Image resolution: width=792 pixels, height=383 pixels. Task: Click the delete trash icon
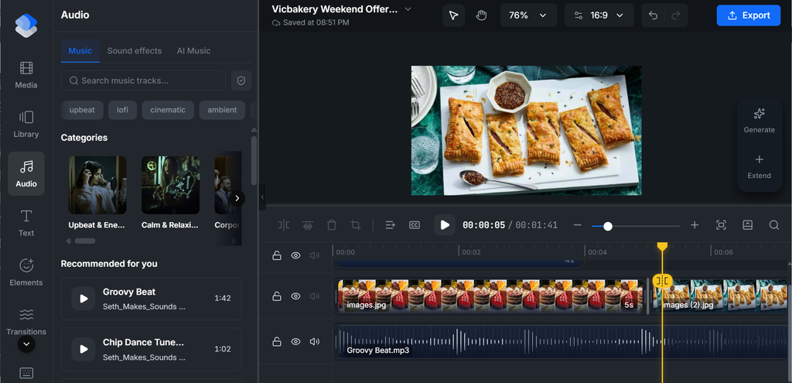(331, 225)
